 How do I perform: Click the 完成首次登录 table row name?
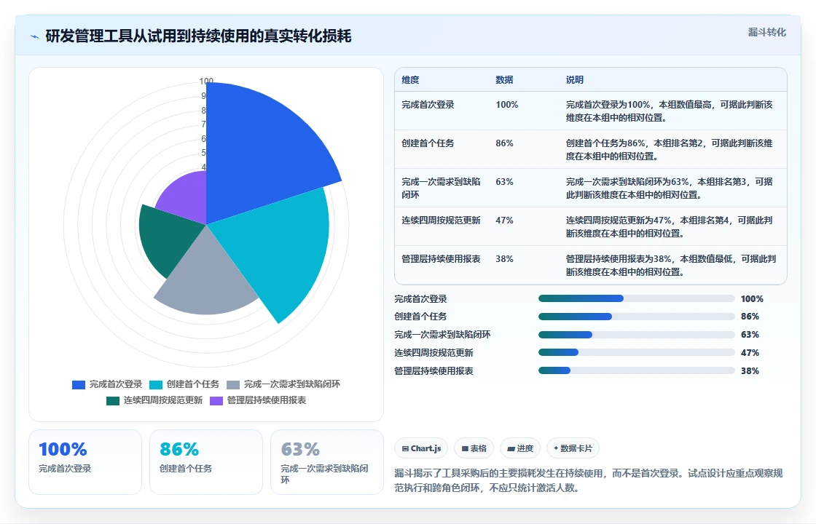pyautogui.click(x=428, y=105)
